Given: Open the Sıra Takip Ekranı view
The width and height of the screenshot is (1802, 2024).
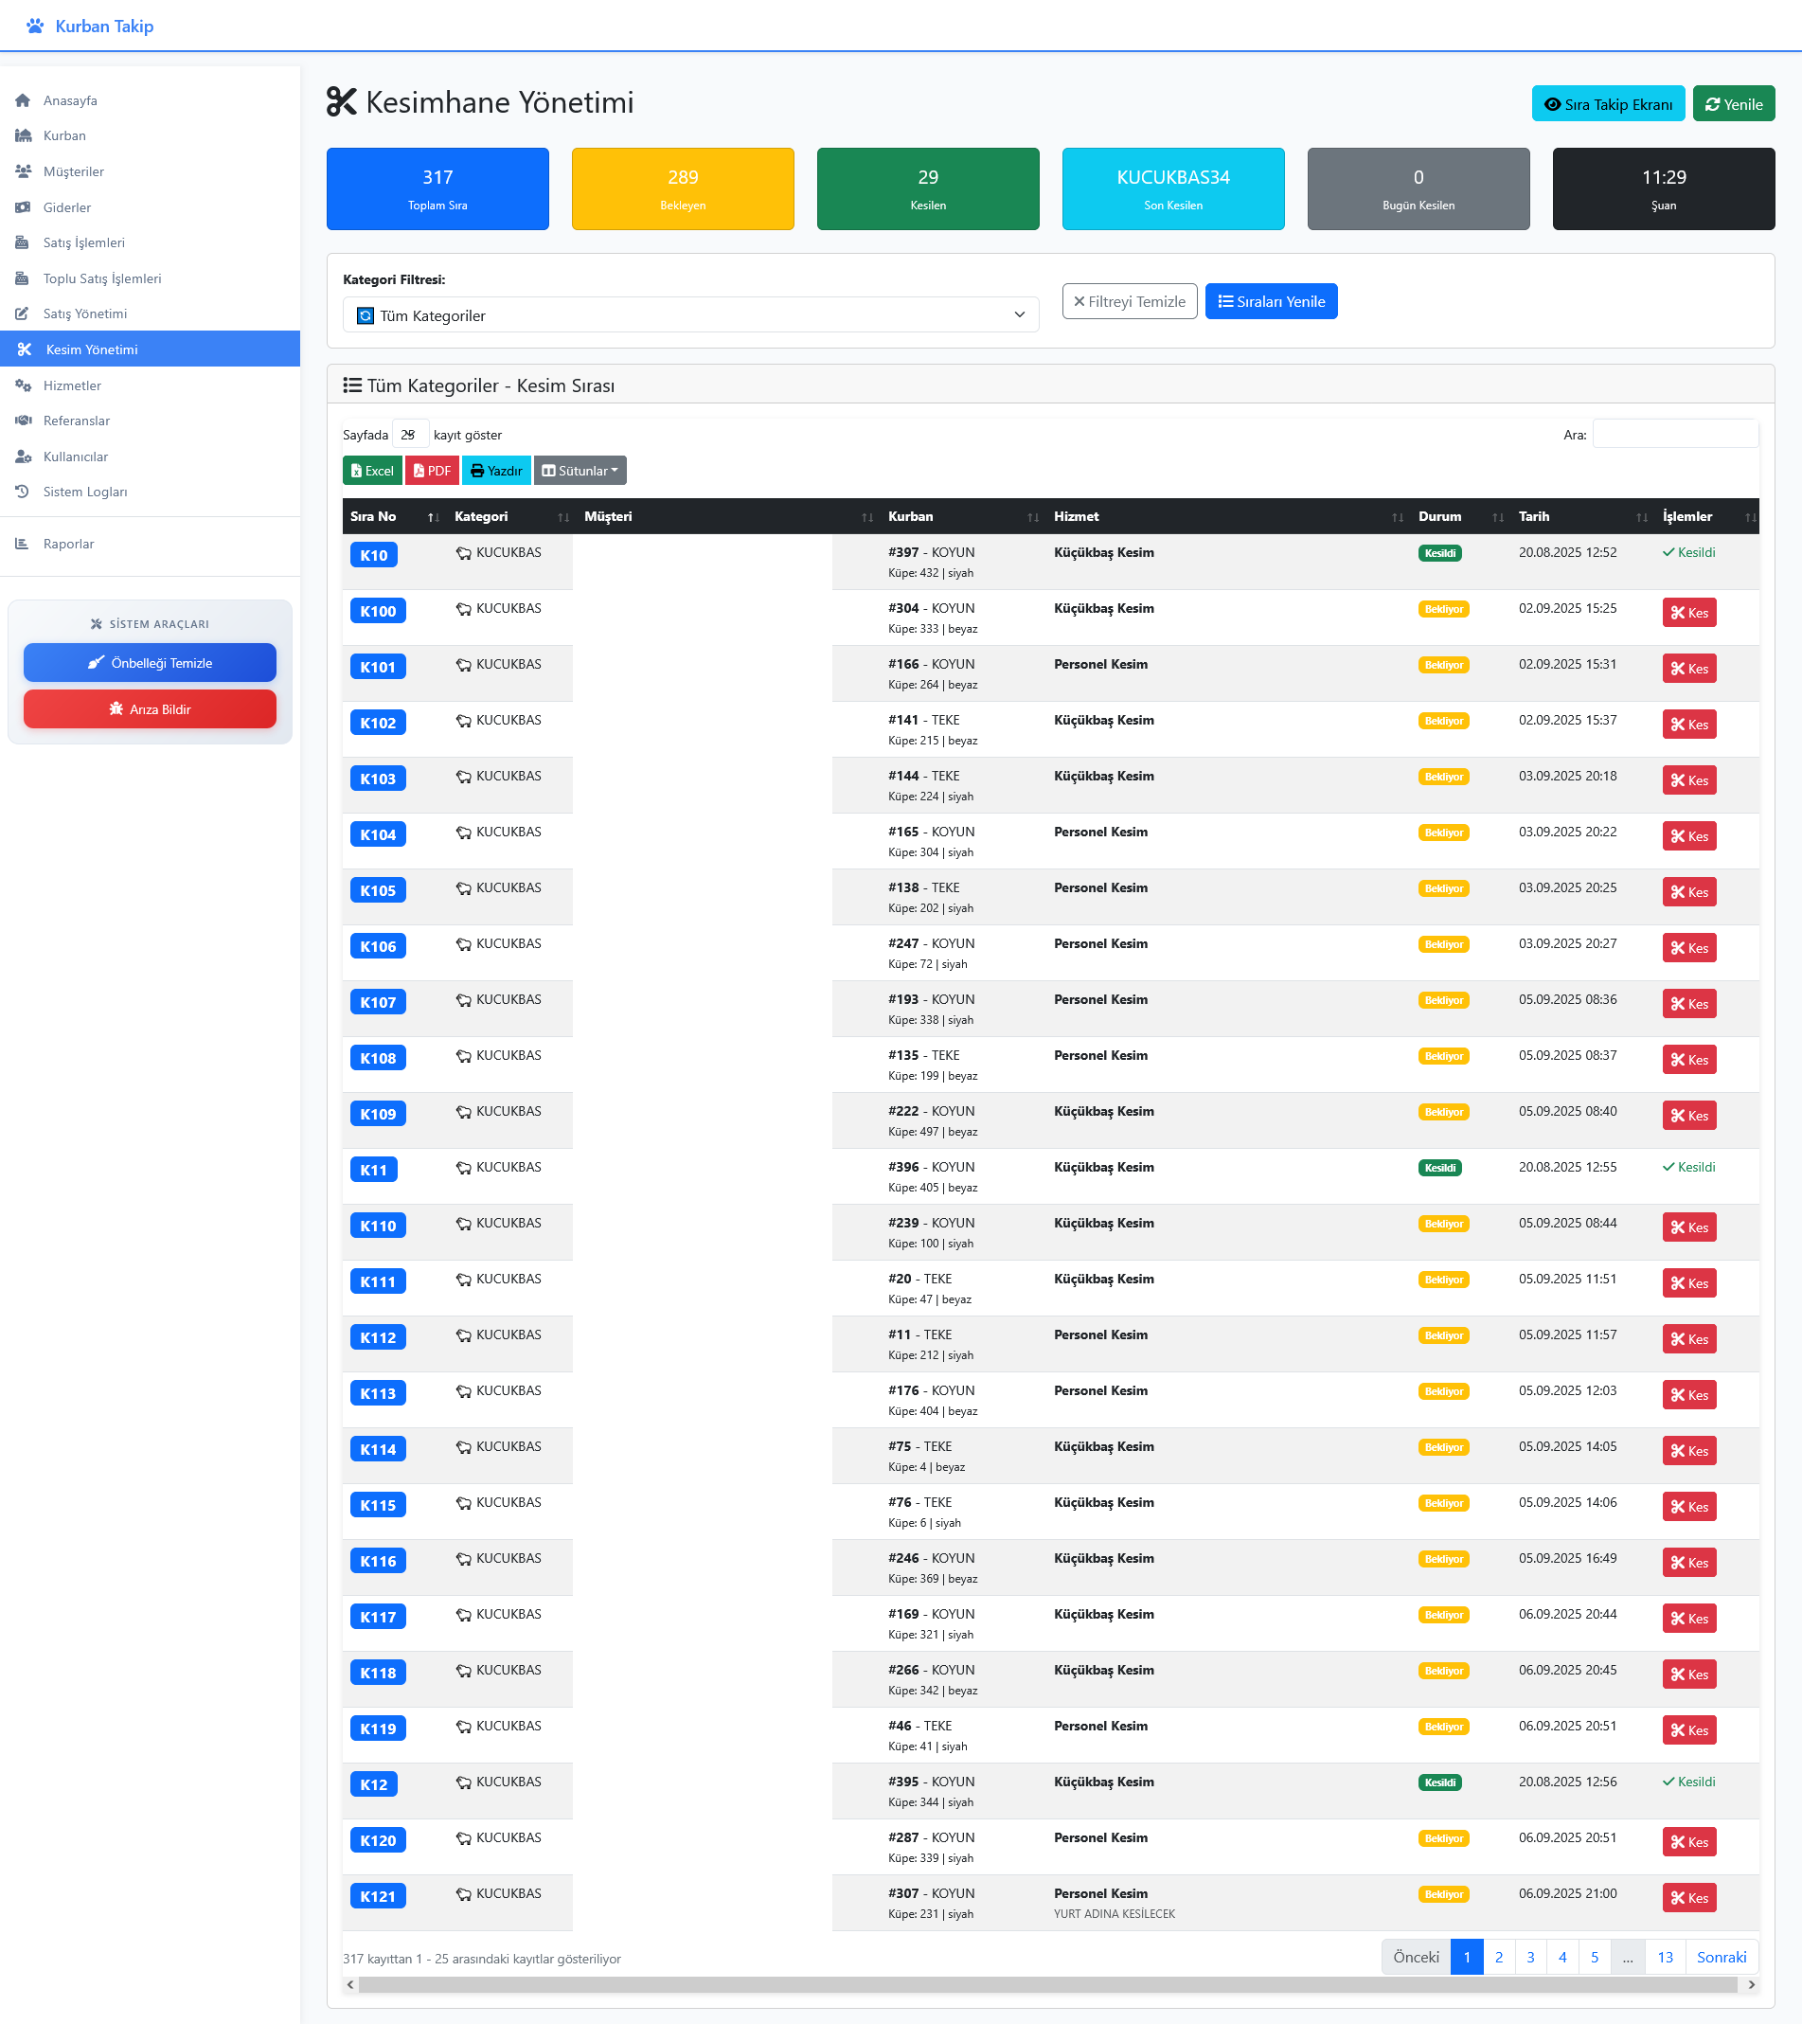Looking at the screenshot, I should coord(1607,104).
